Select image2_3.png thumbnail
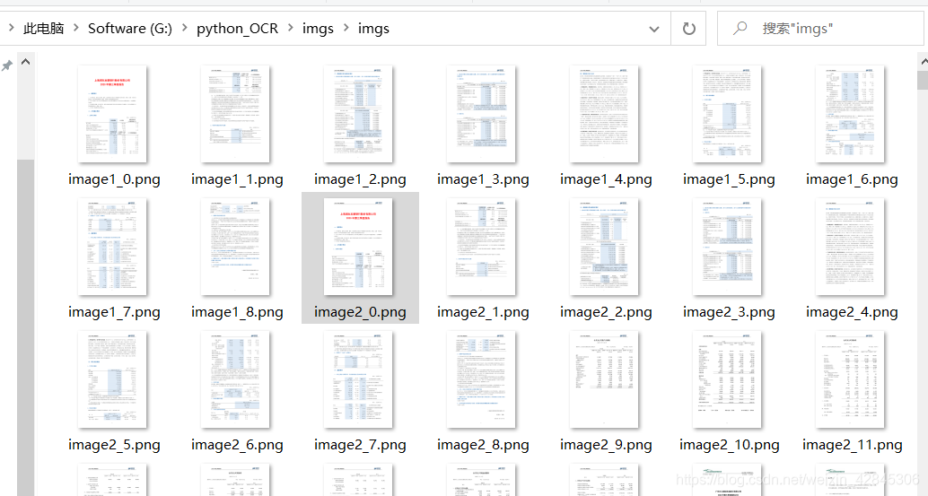This screenshot has width=928, height=496. [727, 247]
